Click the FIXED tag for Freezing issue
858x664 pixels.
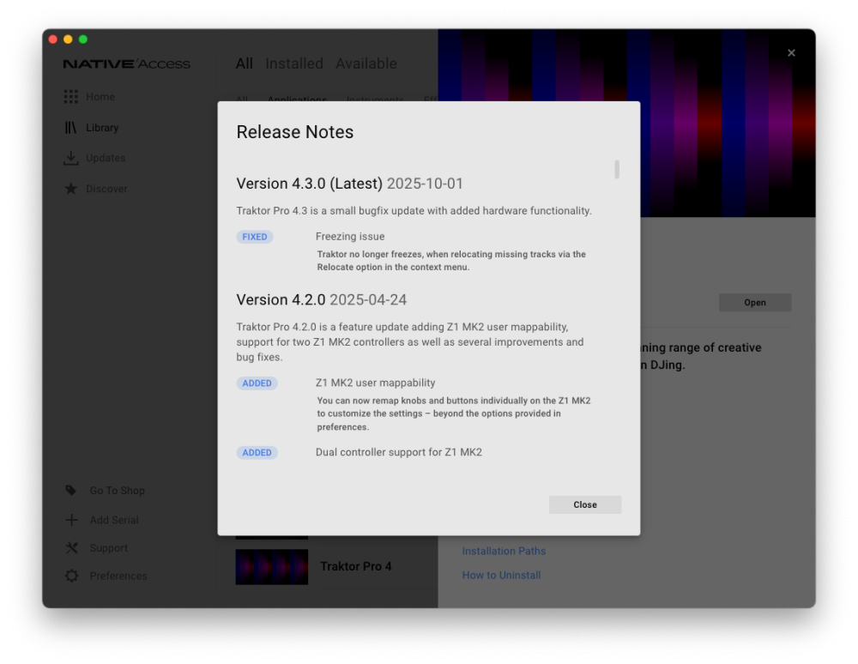click(x=255, y=237)
